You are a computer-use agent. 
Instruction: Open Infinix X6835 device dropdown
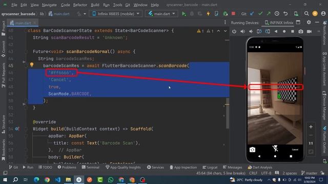pos(116,14)
